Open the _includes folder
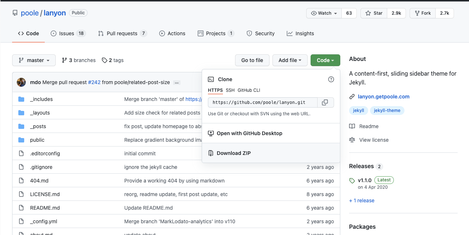 (41, 99)
